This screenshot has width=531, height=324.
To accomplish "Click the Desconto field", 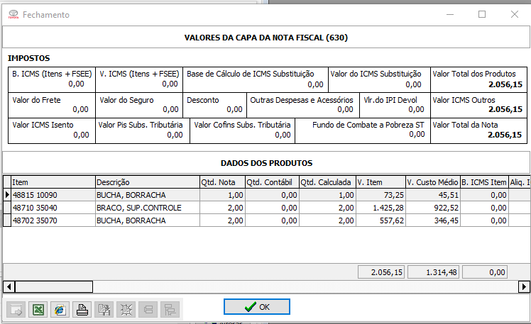I will 214,105.
